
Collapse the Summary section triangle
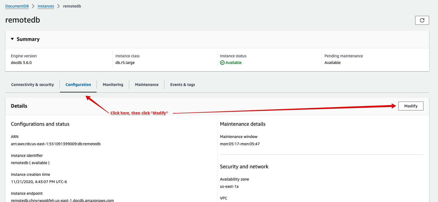[12, 39]
